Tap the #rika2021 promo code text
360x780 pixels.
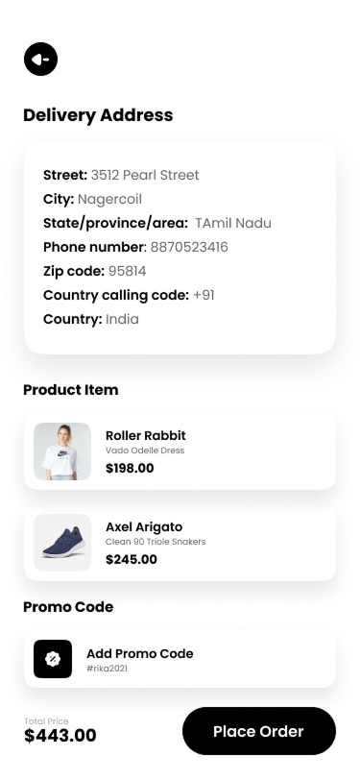(x=107, y=669)
